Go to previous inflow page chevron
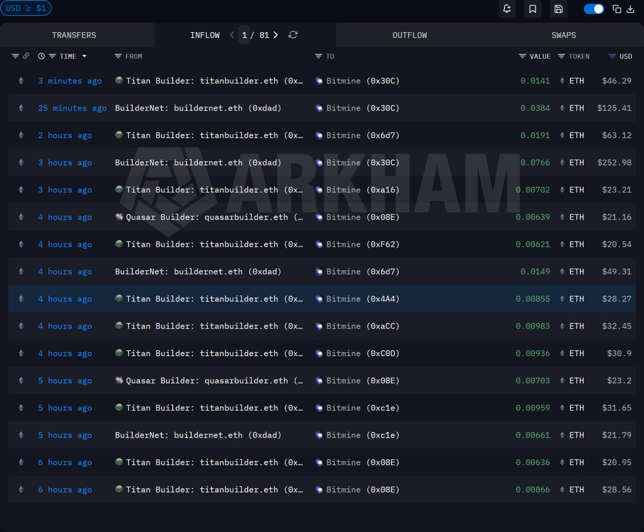The height and width of the screenshot is (532, 644). (x=232, y=35)
